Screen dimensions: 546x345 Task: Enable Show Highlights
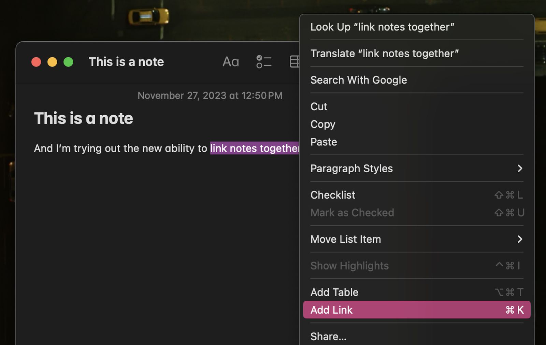349,265
